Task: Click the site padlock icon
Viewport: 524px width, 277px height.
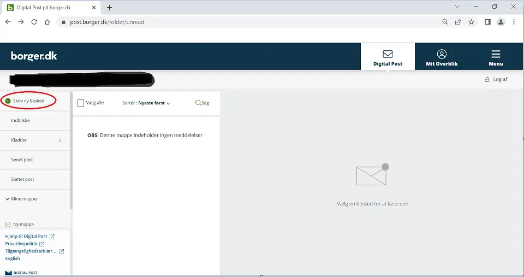Action: pyautogui.click(x=63, y=22)
